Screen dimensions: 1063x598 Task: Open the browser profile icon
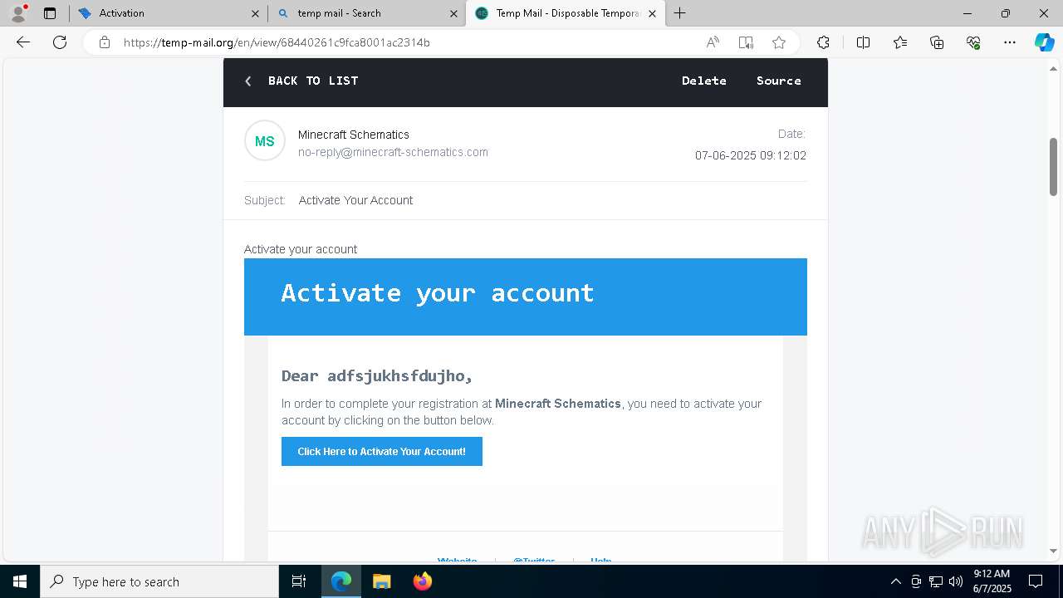pos(18,13)
